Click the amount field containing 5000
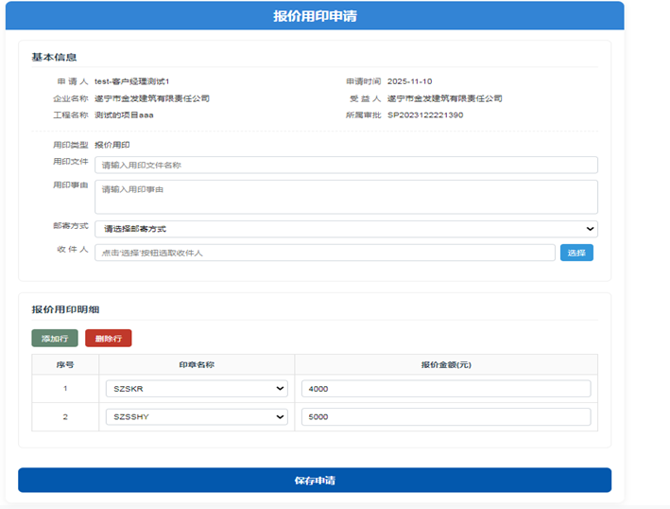670x509 pixels. [445, 417]
